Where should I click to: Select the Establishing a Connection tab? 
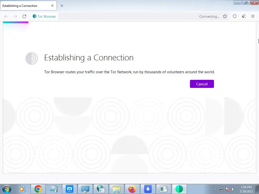(x=28, y=6)
